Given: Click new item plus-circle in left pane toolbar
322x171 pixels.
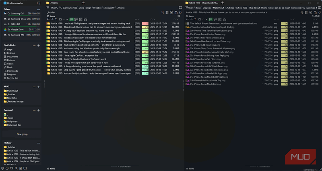Looking at the screenshot, I should click(x=171, y=12).
